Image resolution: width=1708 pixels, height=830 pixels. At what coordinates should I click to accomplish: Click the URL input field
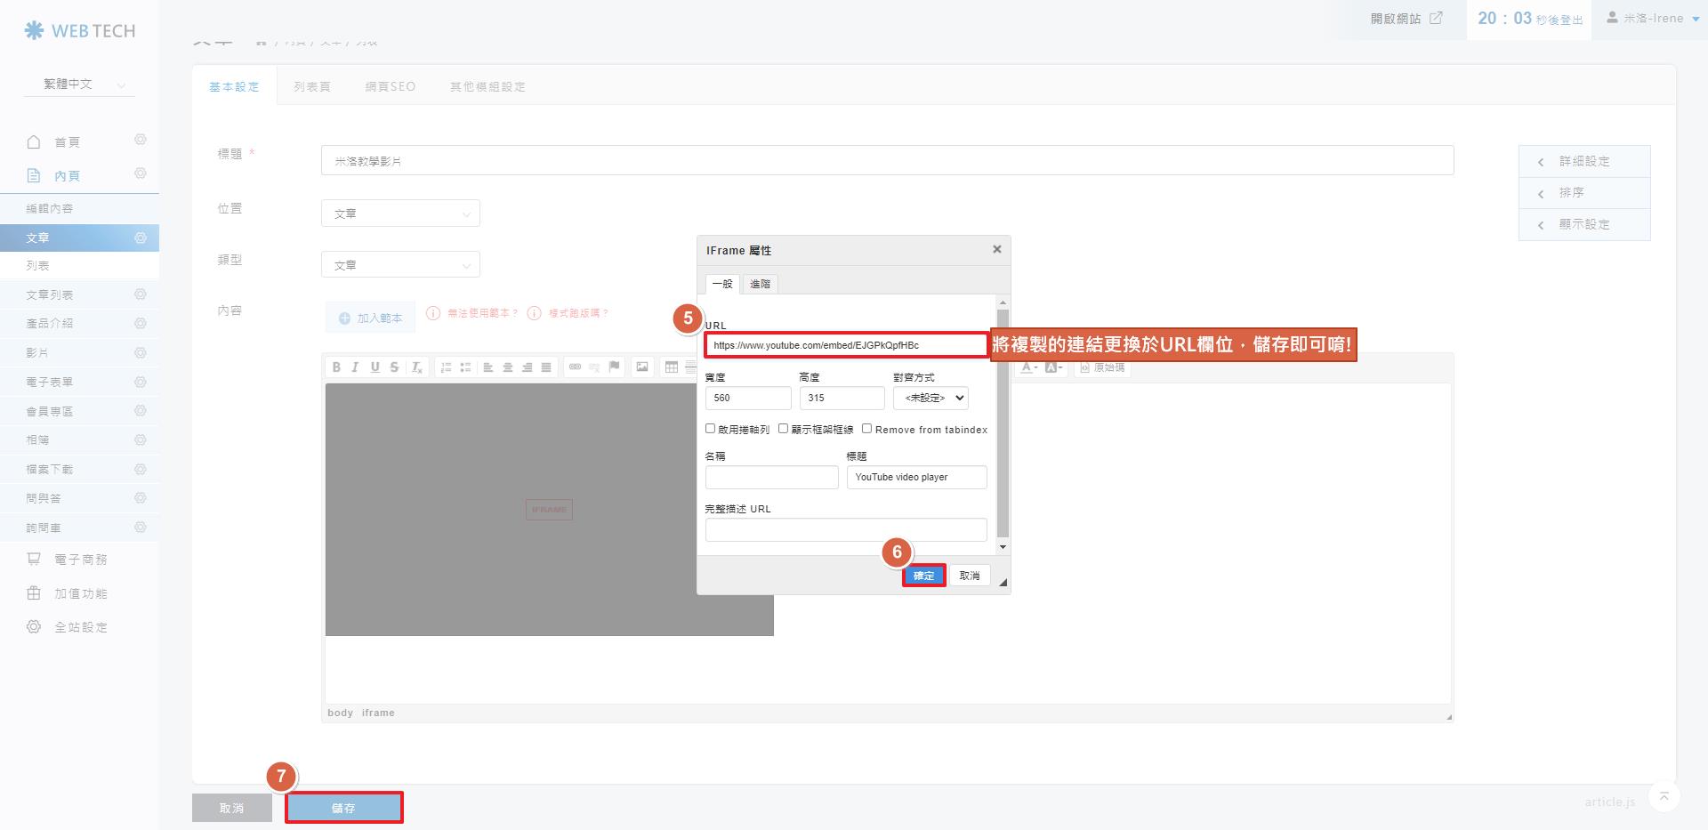click(x=845, y=345)
